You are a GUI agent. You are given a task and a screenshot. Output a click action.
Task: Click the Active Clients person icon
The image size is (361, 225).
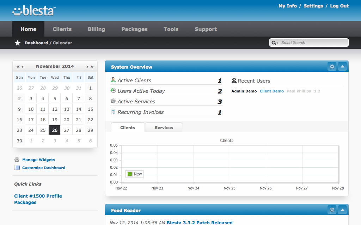click(x=113, y=80)
